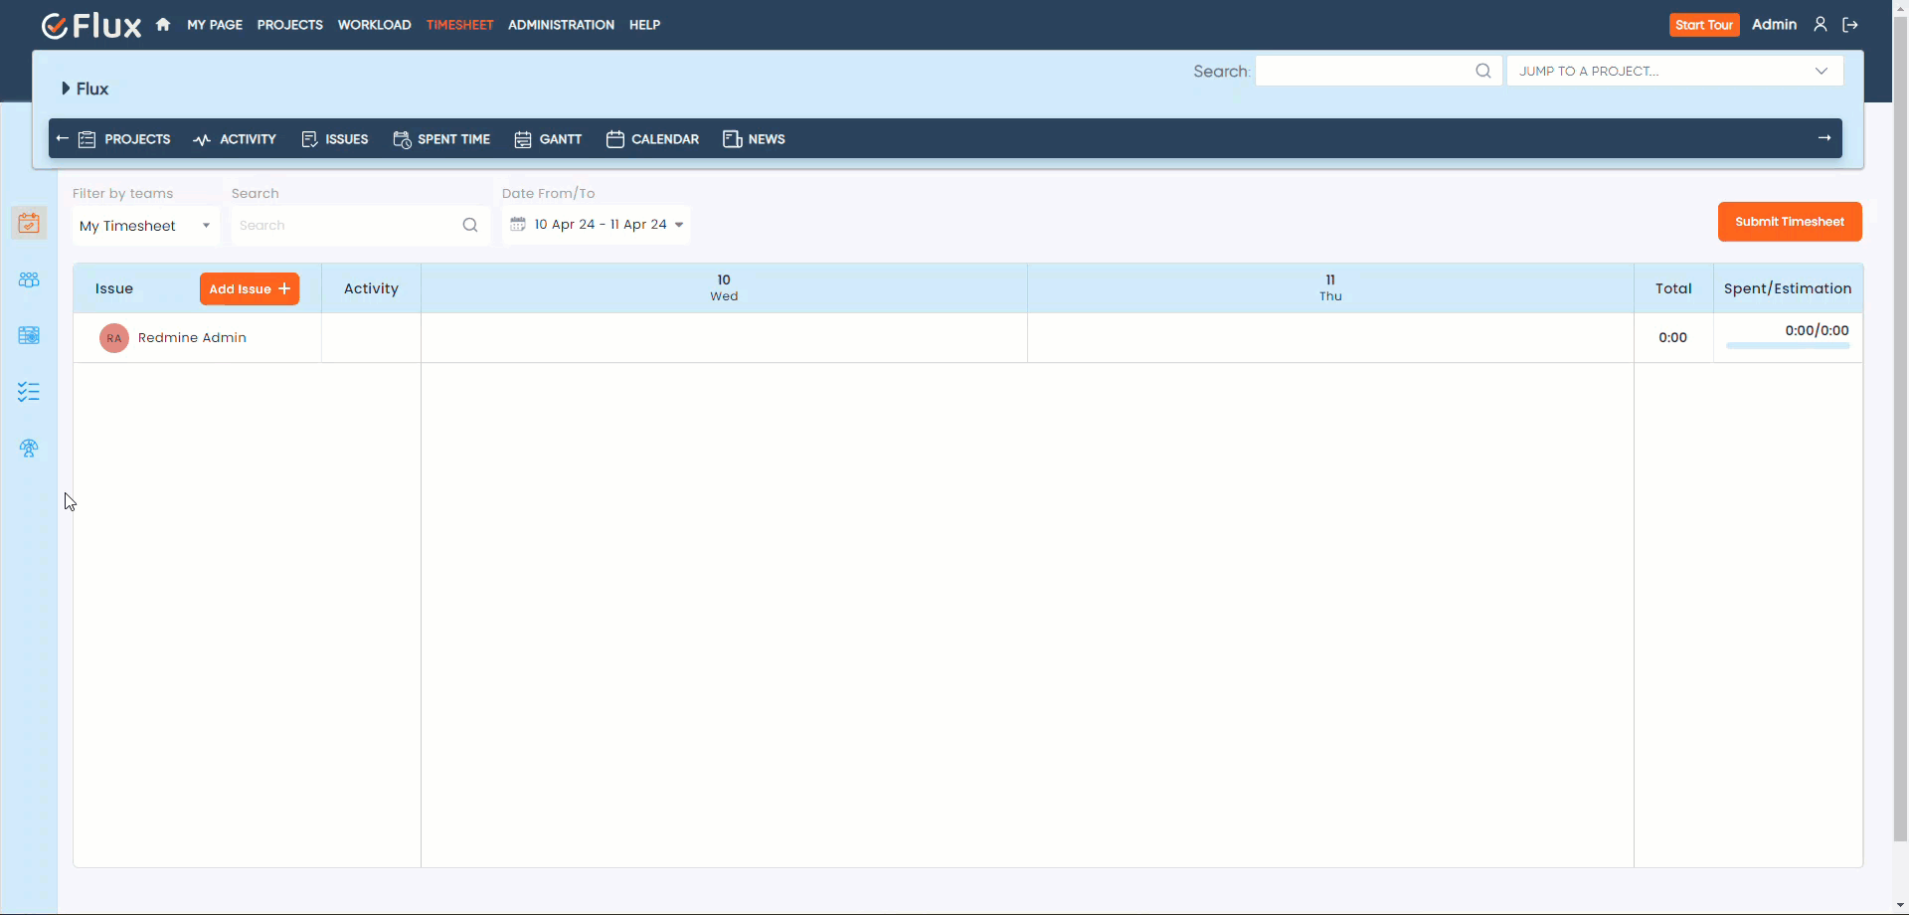The height and width of the screenshot is (915, 1909).
Task: Click the Spent/Estimation progress bar
Action: coord(1787,345)
